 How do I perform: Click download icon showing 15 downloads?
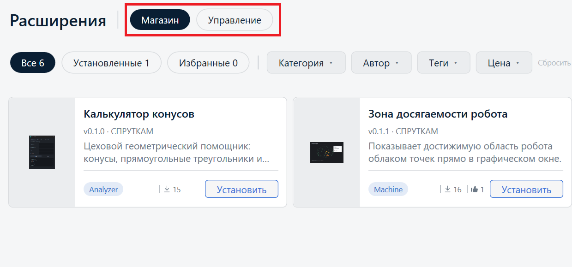point(167,190)
